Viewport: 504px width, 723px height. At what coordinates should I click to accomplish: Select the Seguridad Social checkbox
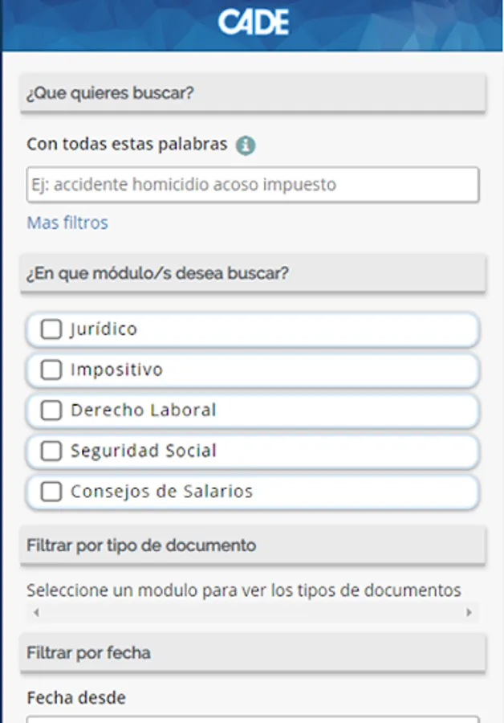(x=51, y=451)
